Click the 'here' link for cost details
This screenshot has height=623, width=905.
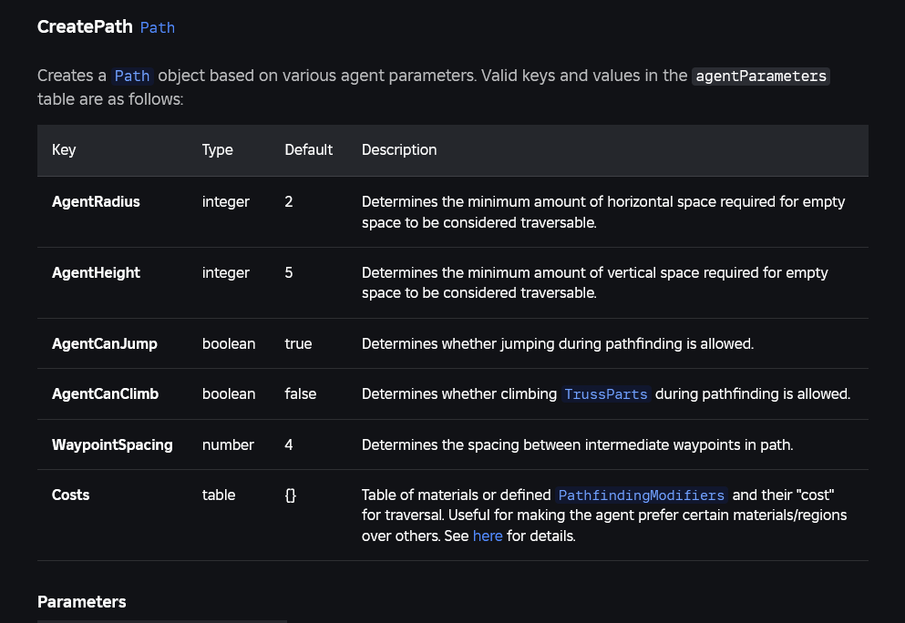pyautogui.click(x=488, y=536)
